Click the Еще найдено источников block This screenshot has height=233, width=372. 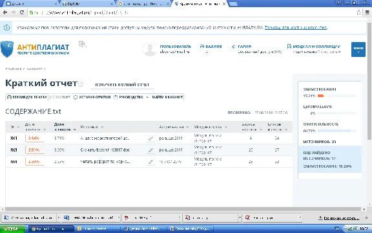[x=330, y=159]
